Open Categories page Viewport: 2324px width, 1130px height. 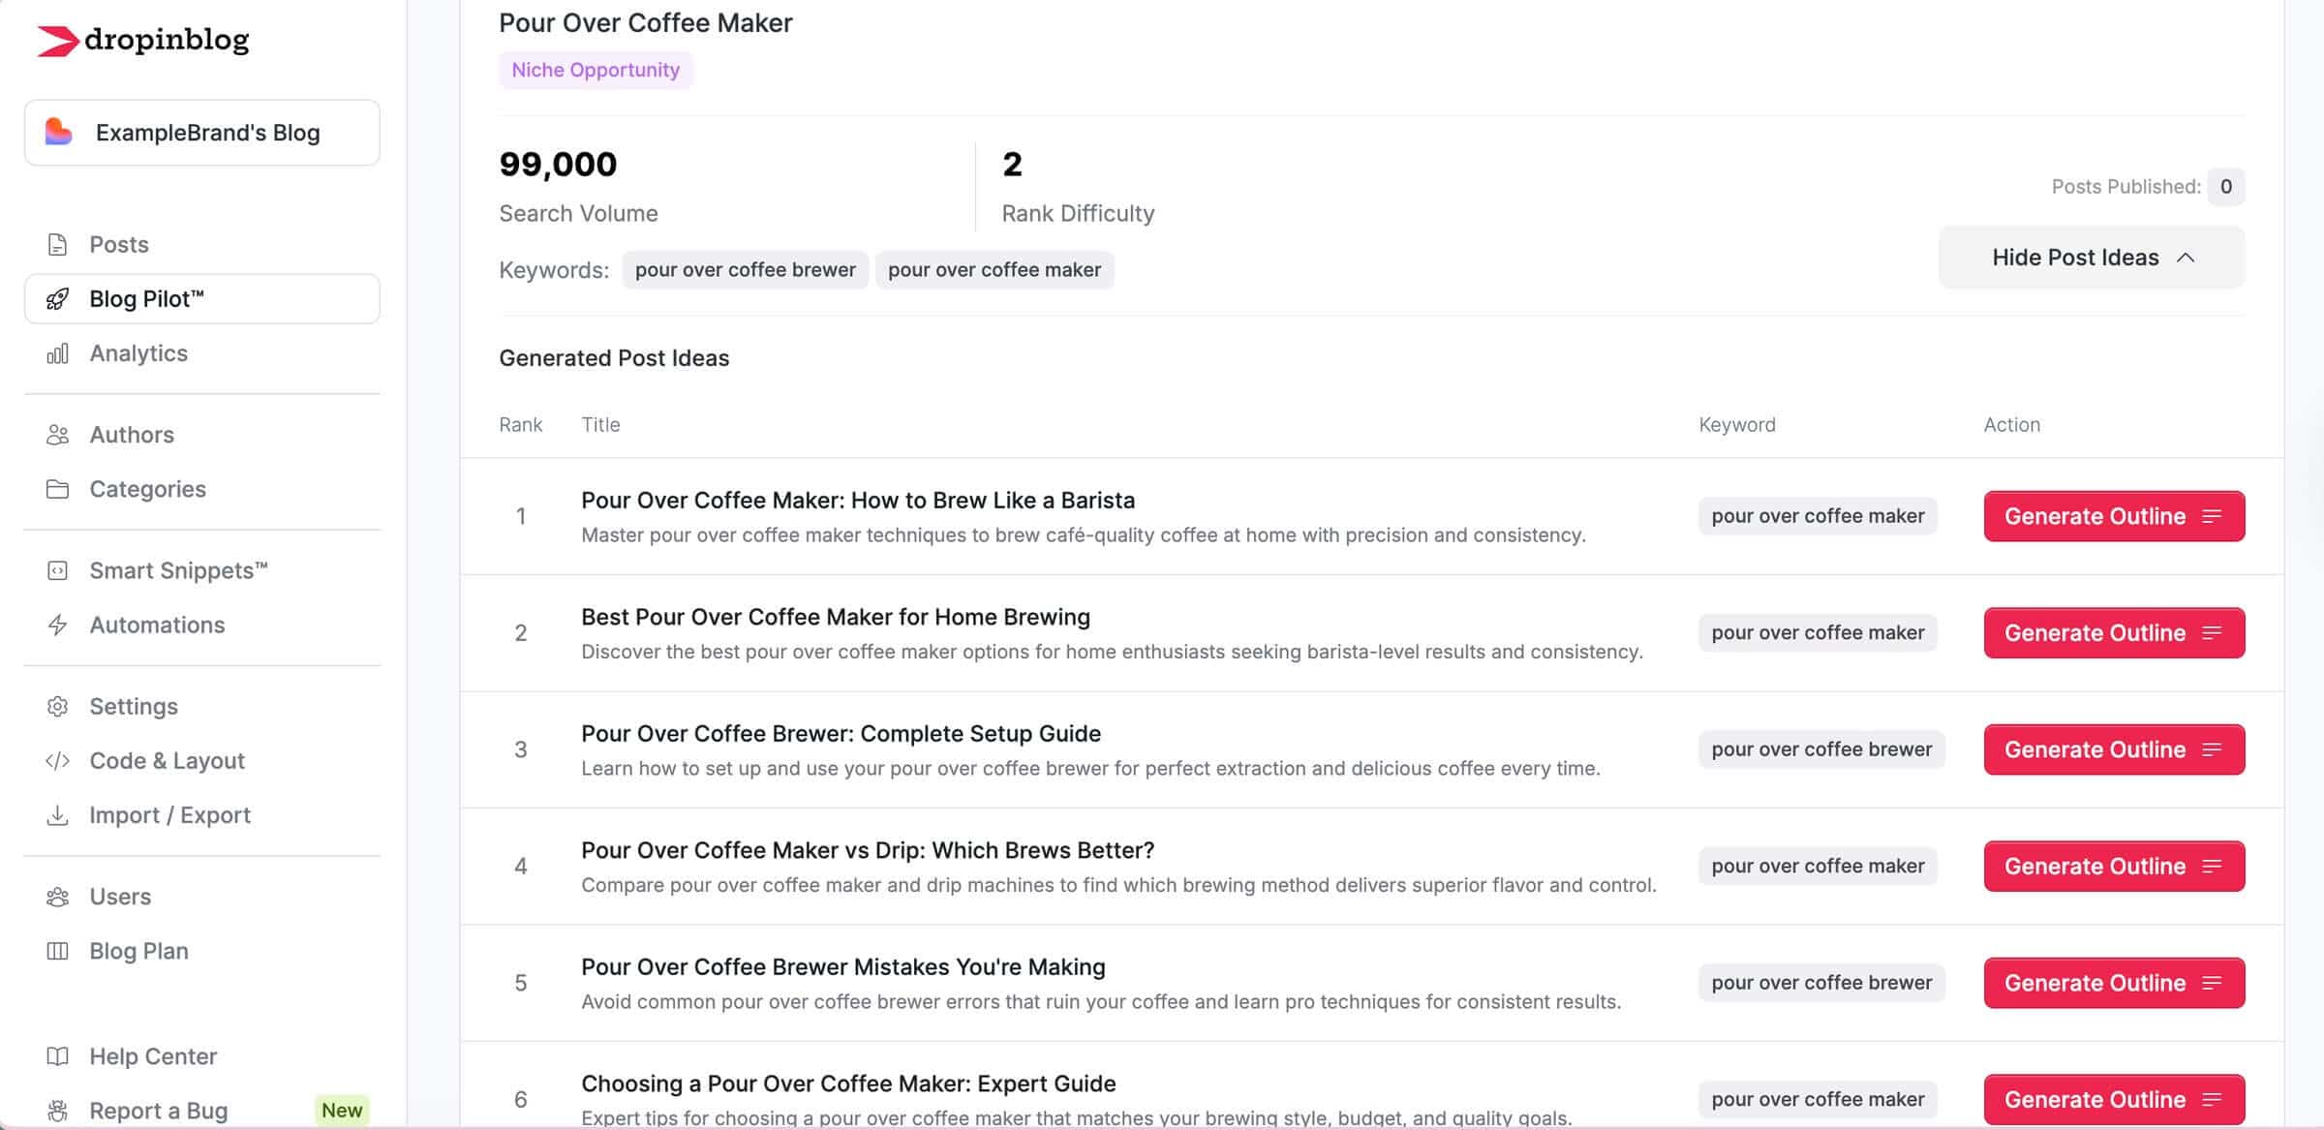coord(147,489)
